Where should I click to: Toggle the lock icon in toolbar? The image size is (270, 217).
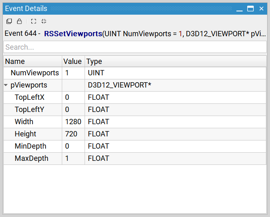tap(19, 21)
